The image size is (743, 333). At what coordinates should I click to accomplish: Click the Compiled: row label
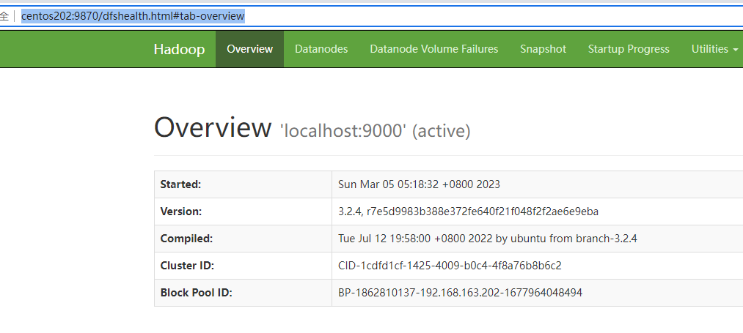187,239
